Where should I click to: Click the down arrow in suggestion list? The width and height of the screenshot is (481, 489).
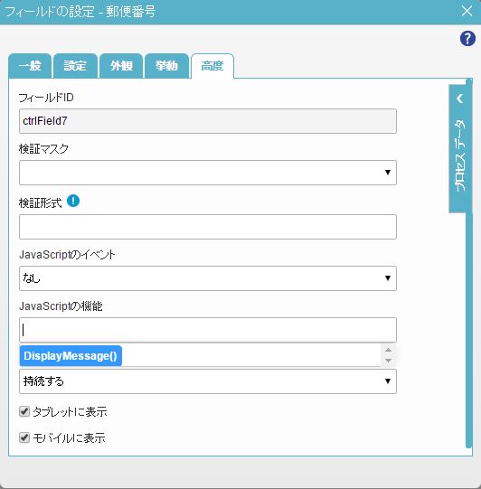[x=388, y=361]
